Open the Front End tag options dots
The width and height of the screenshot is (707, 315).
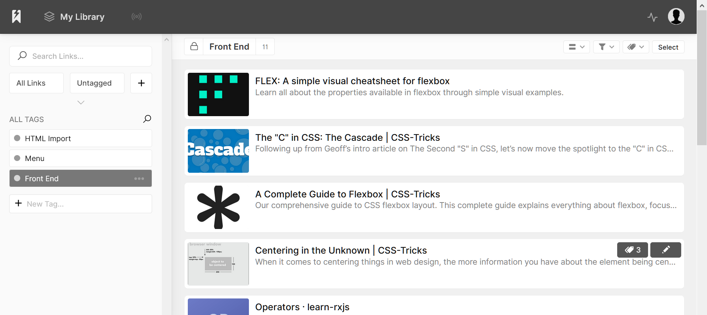coord(139,179)
